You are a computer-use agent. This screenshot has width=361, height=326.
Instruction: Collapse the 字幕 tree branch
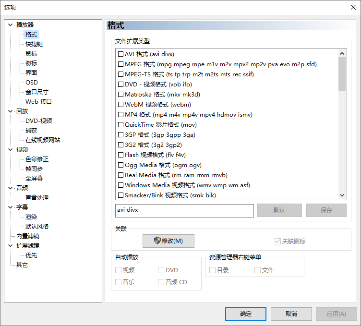click(x=11, y=207)
